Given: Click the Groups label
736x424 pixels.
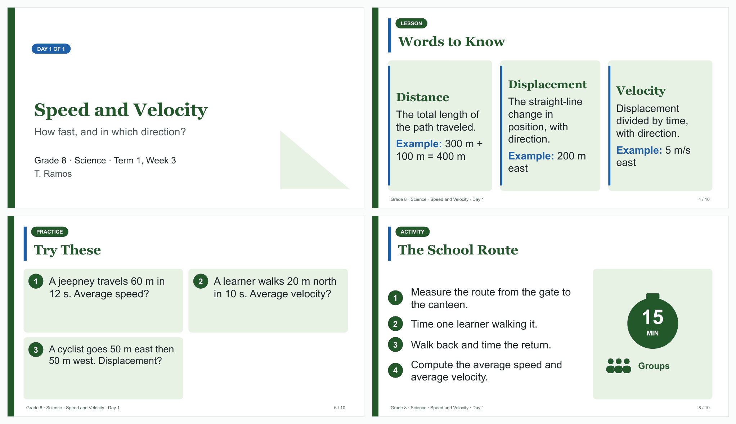Looking at the screenshot, I should point(654,366).
